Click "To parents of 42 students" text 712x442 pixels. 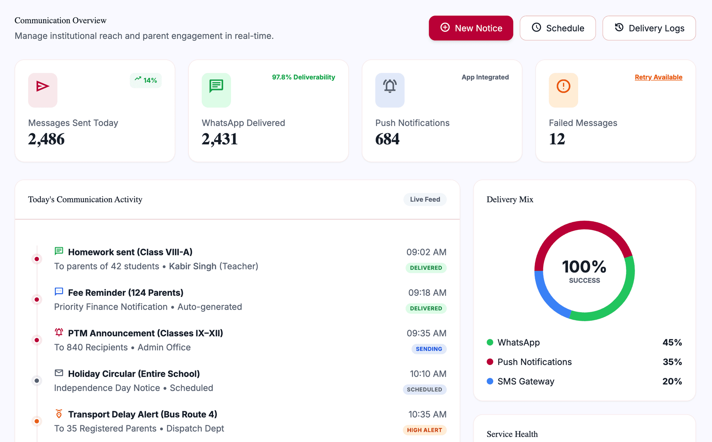tap(107, 266)
